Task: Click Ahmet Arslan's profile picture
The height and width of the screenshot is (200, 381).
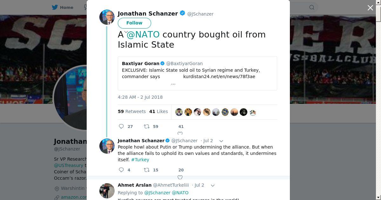Action: click(107, 190)
